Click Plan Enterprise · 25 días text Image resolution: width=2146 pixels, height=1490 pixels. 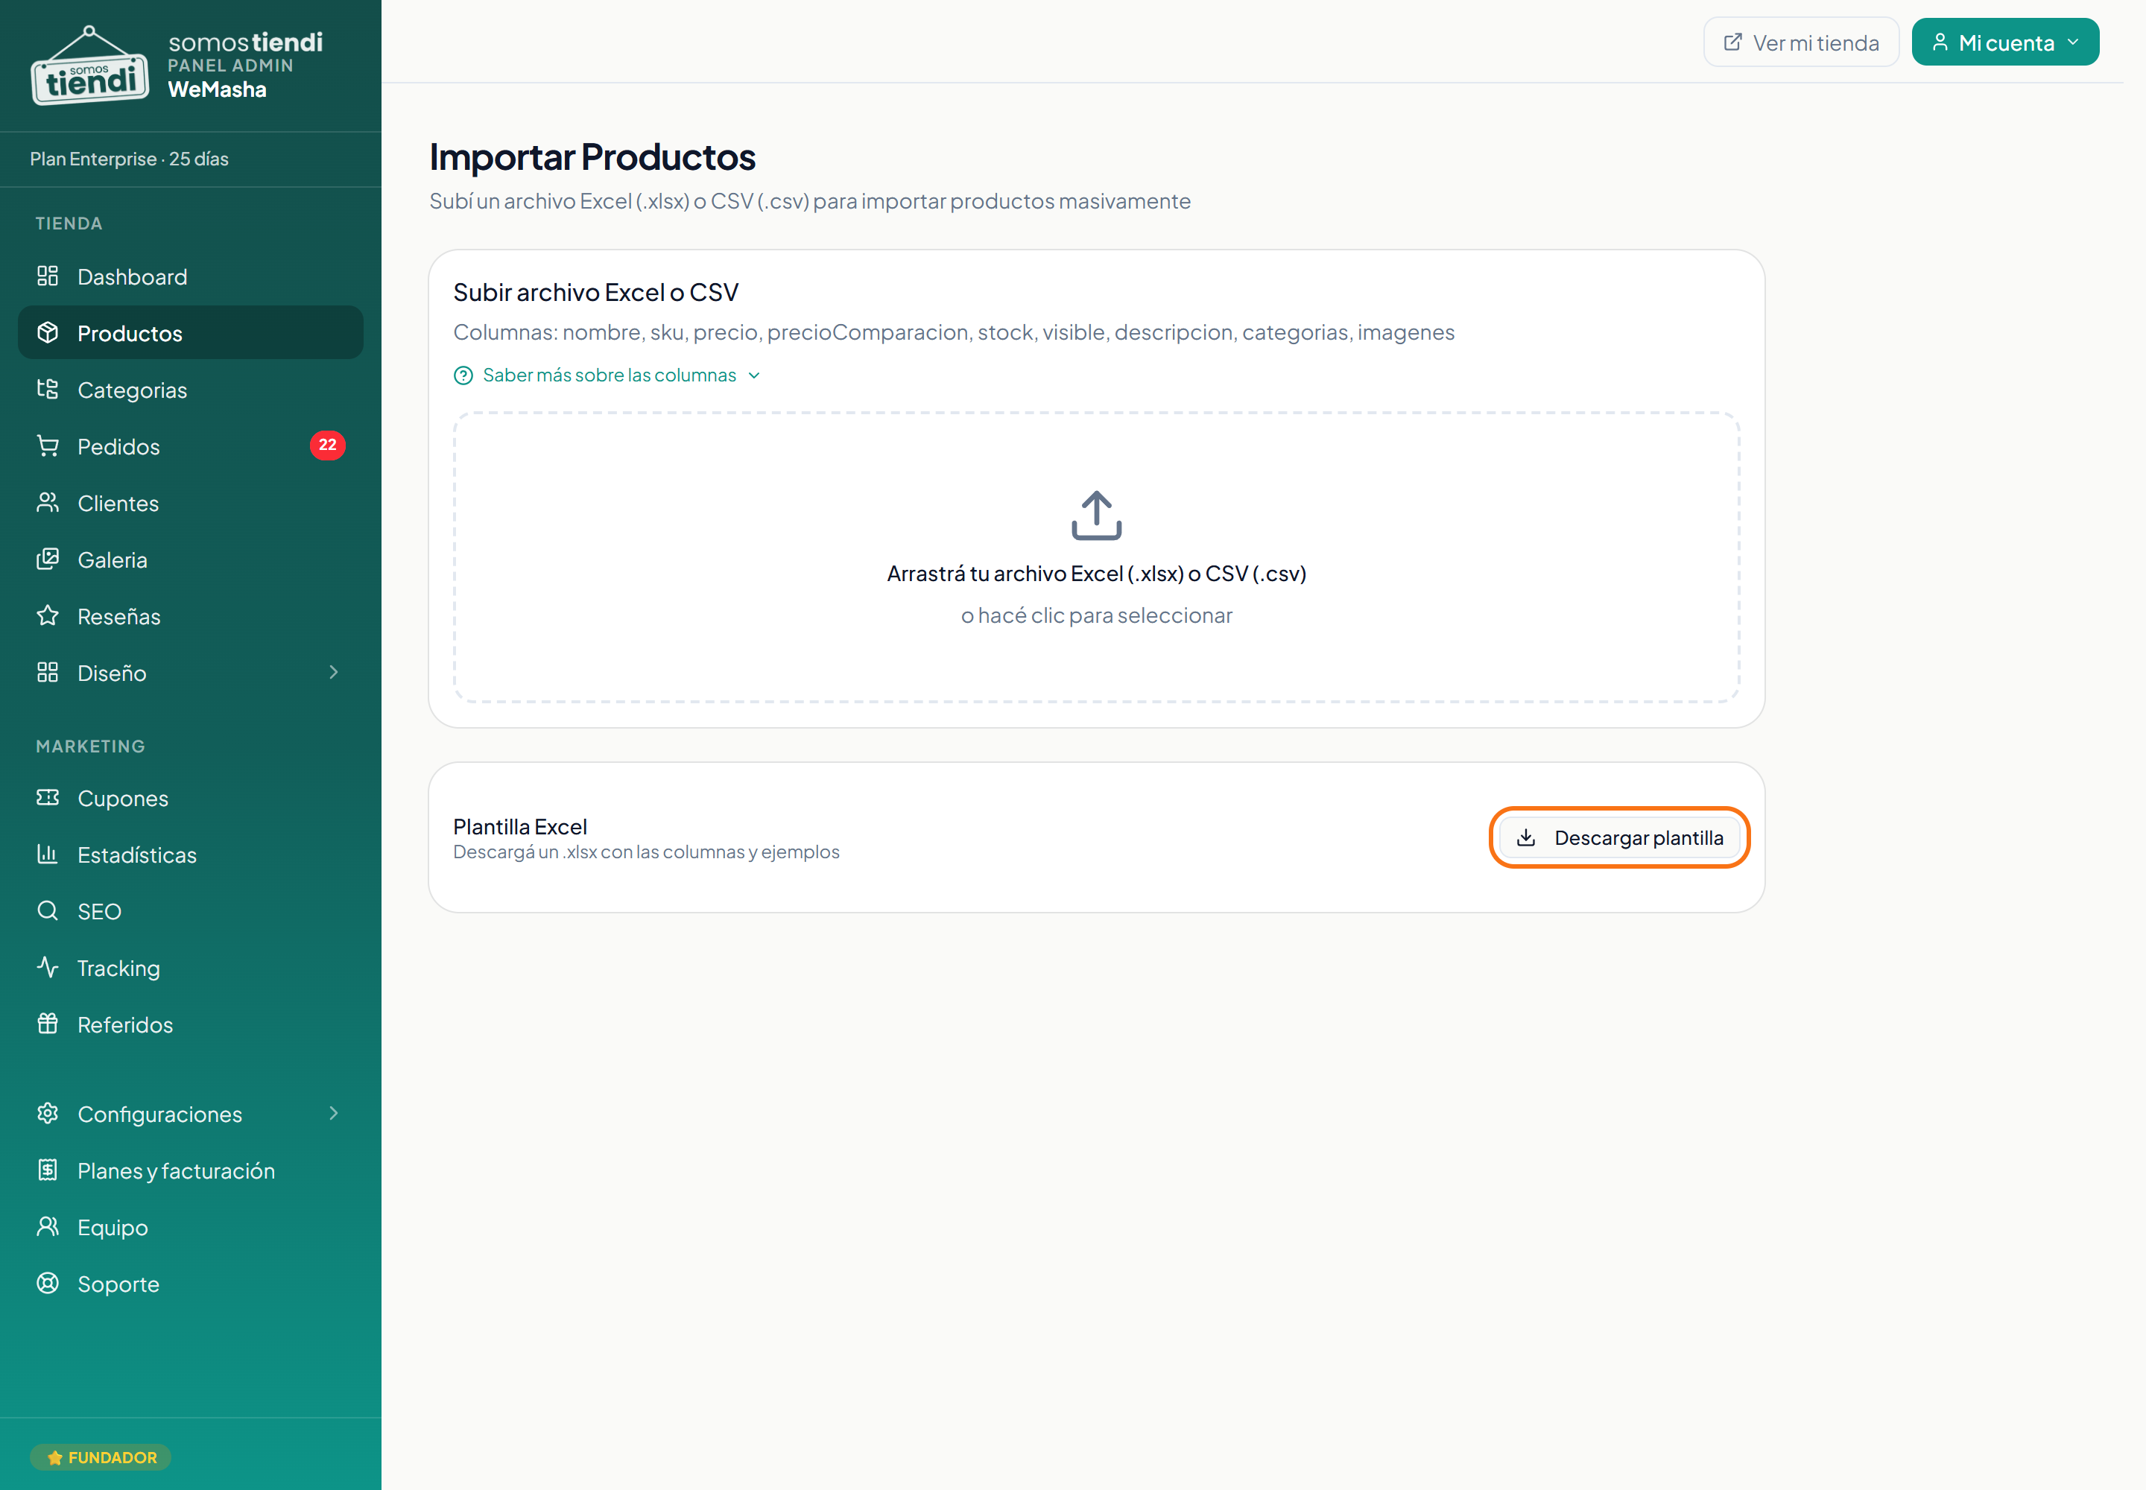(129, 159)
